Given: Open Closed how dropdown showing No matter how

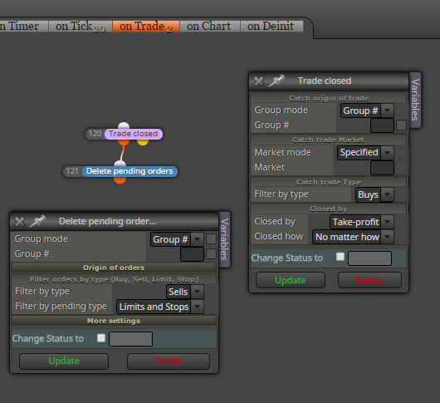Looking at the screenshot, I should click(353, 237).
